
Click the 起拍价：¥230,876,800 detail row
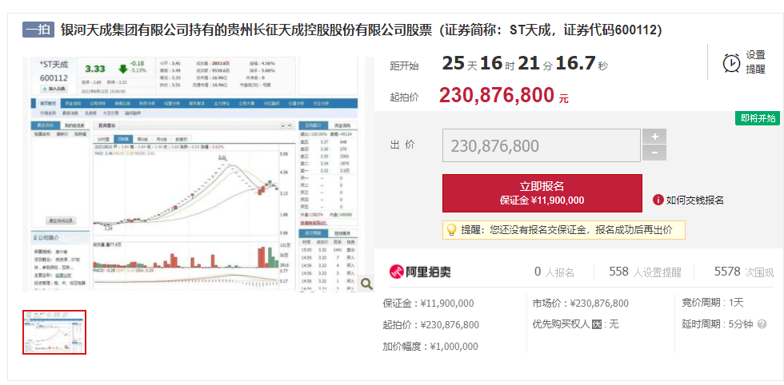click(431, 325)
